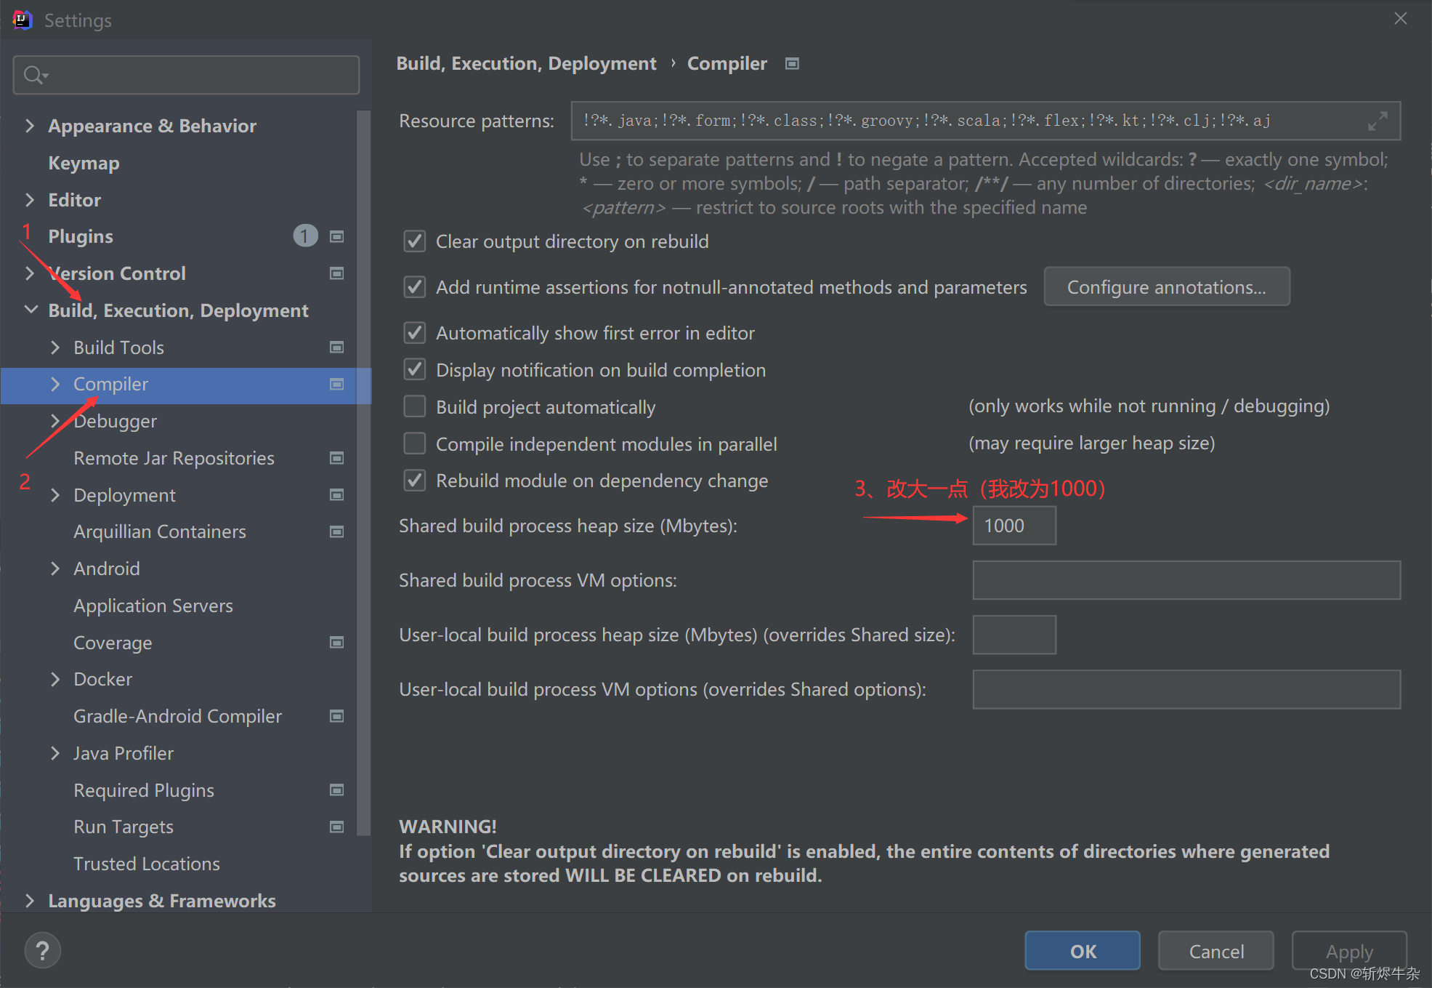This screenshot has width=1432, height=988.
Task: Click project-level icon beside Coverage
Action: point(336,643)
